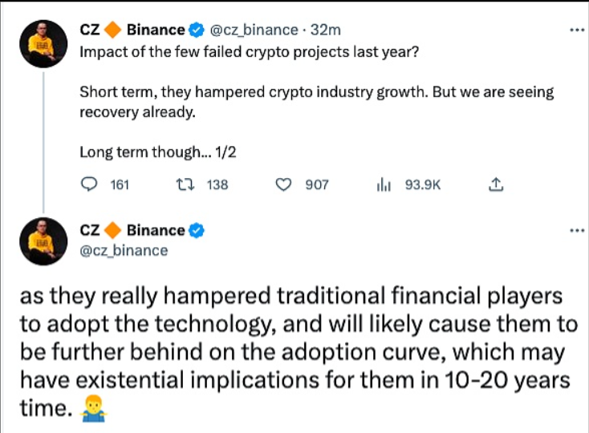This screenshot has height=433, width=589.
Task: Click the orange diamond in first tweet's name
Action: pos(113,30)
